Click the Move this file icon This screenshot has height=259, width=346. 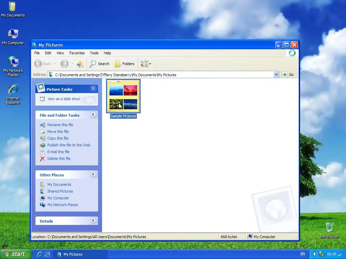[x=43, y=132]
